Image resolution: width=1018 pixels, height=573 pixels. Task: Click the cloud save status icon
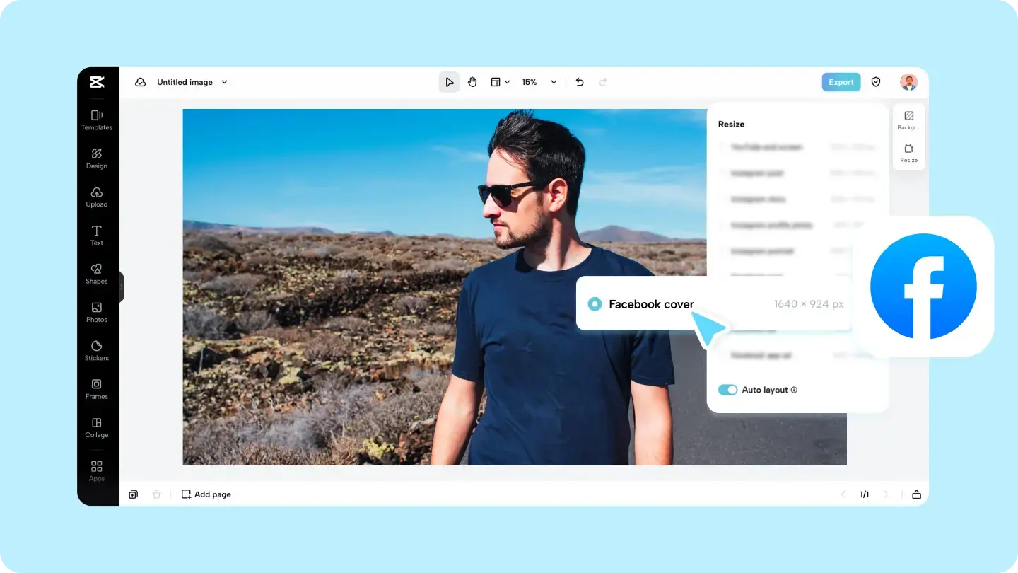point(141,82)
